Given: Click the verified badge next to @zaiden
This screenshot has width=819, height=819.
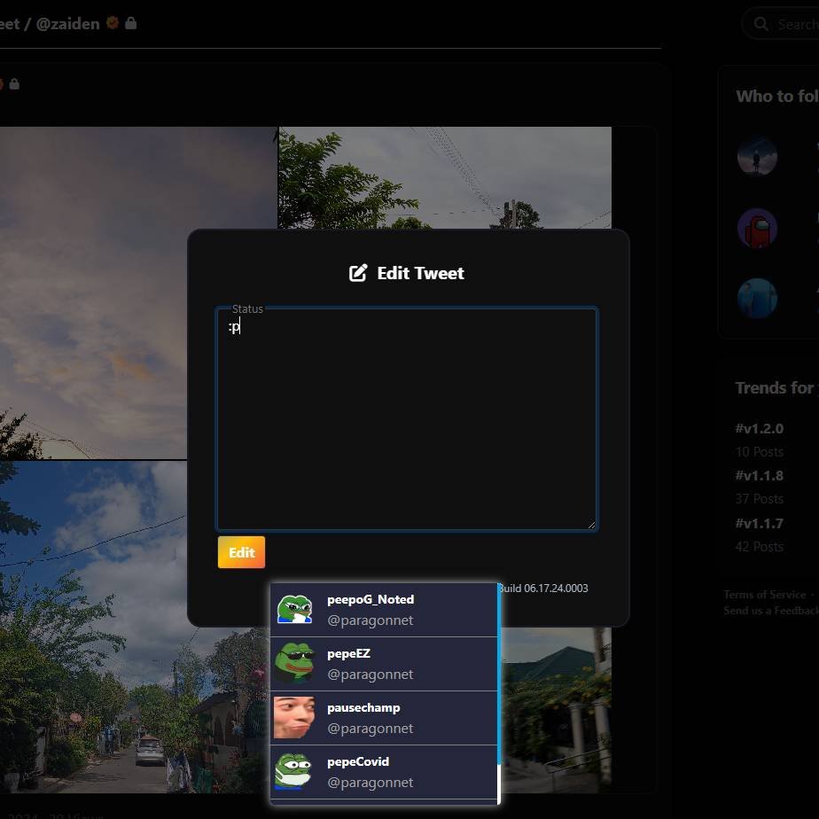Looking at the screenshot, I should click(112, 24).
